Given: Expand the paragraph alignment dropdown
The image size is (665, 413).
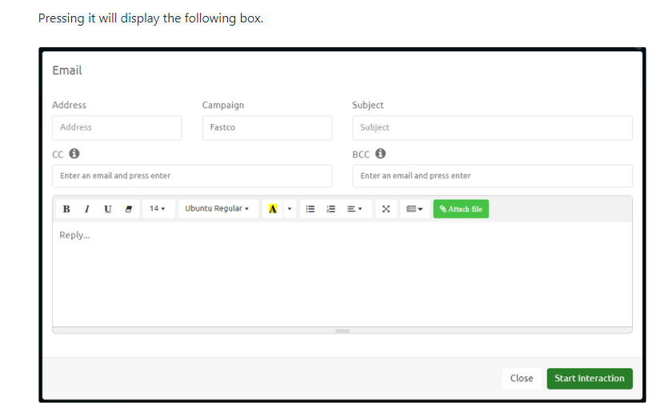Looking at the screenshot, I should [x=354, y=209].
